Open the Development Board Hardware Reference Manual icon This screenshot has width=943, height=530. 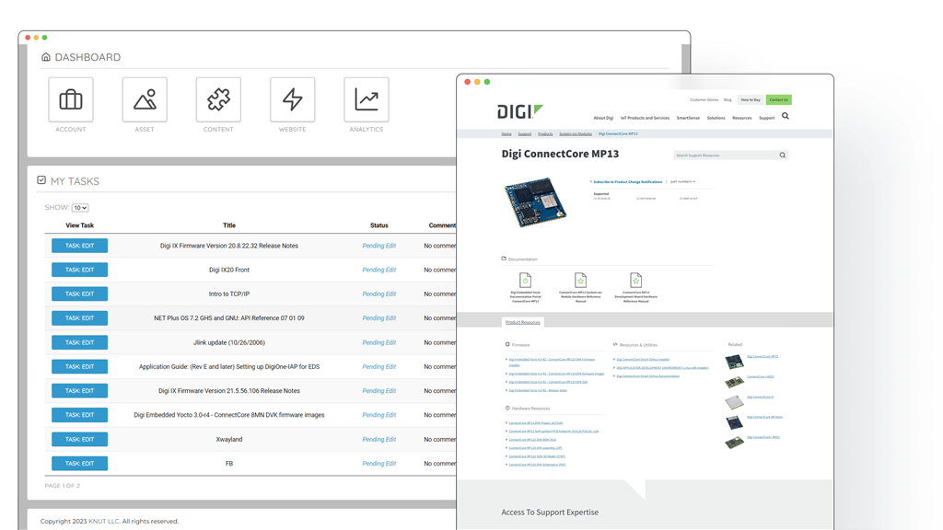pos(635,280)
